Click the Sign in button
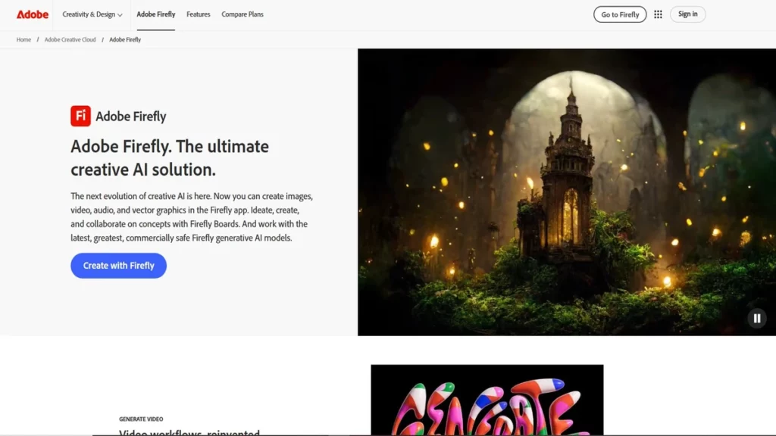This screenshot has width=776, height=436. (x=687, y=14)
